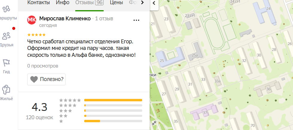Switch to the Инфо tab

[63, 3]
